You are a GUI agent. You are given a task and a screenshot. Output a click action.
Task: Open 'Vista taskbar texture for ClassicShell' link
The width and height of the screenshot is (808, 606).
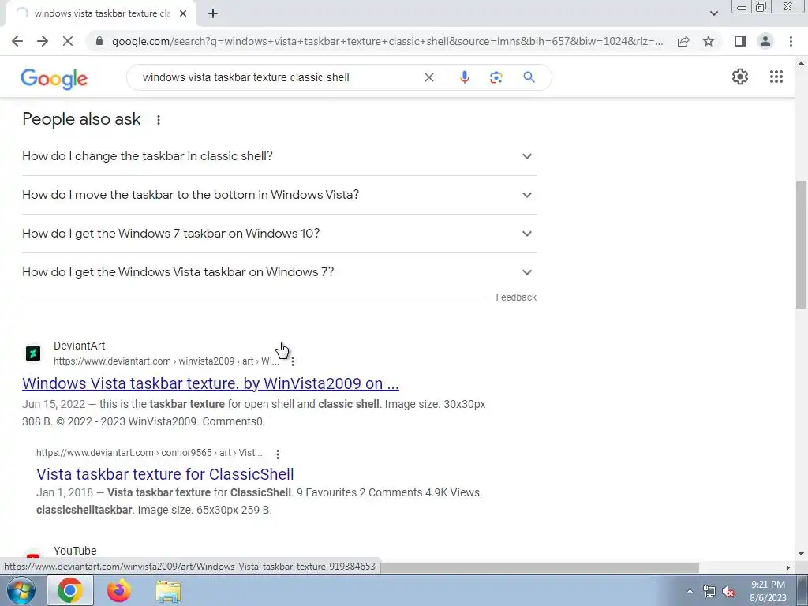165,474
